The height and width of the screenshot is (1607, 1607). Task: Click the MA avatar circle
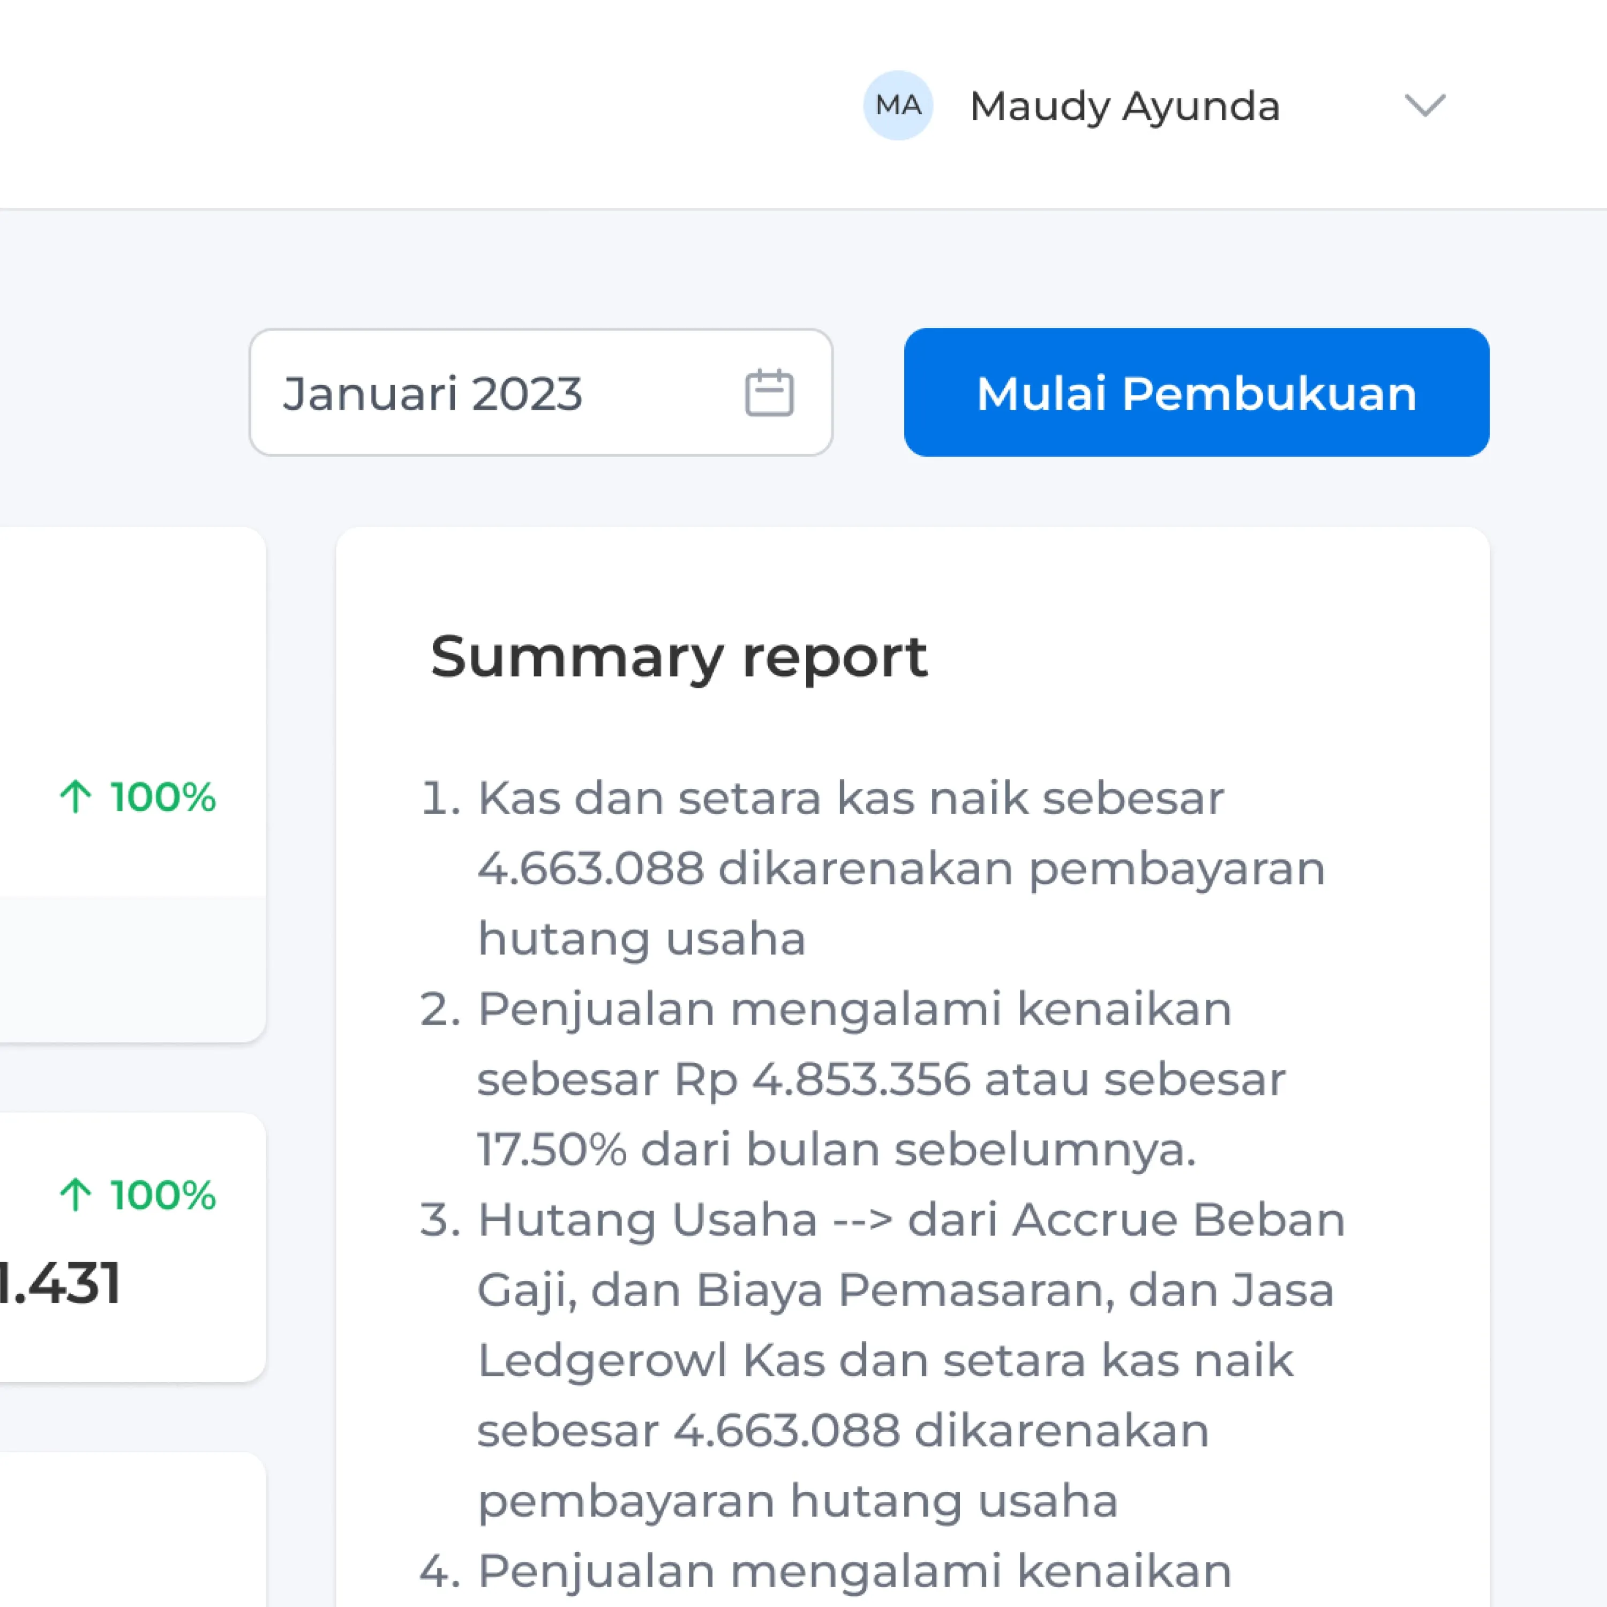[897, 106]
